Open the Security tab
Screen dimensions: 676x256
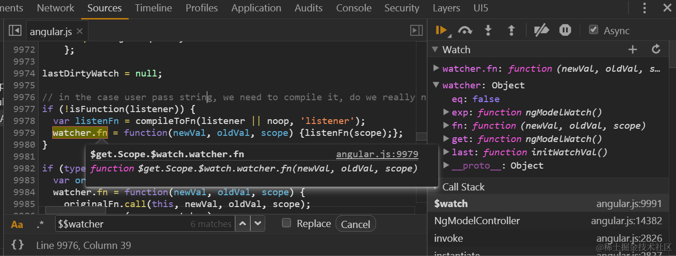coord(402,8)
